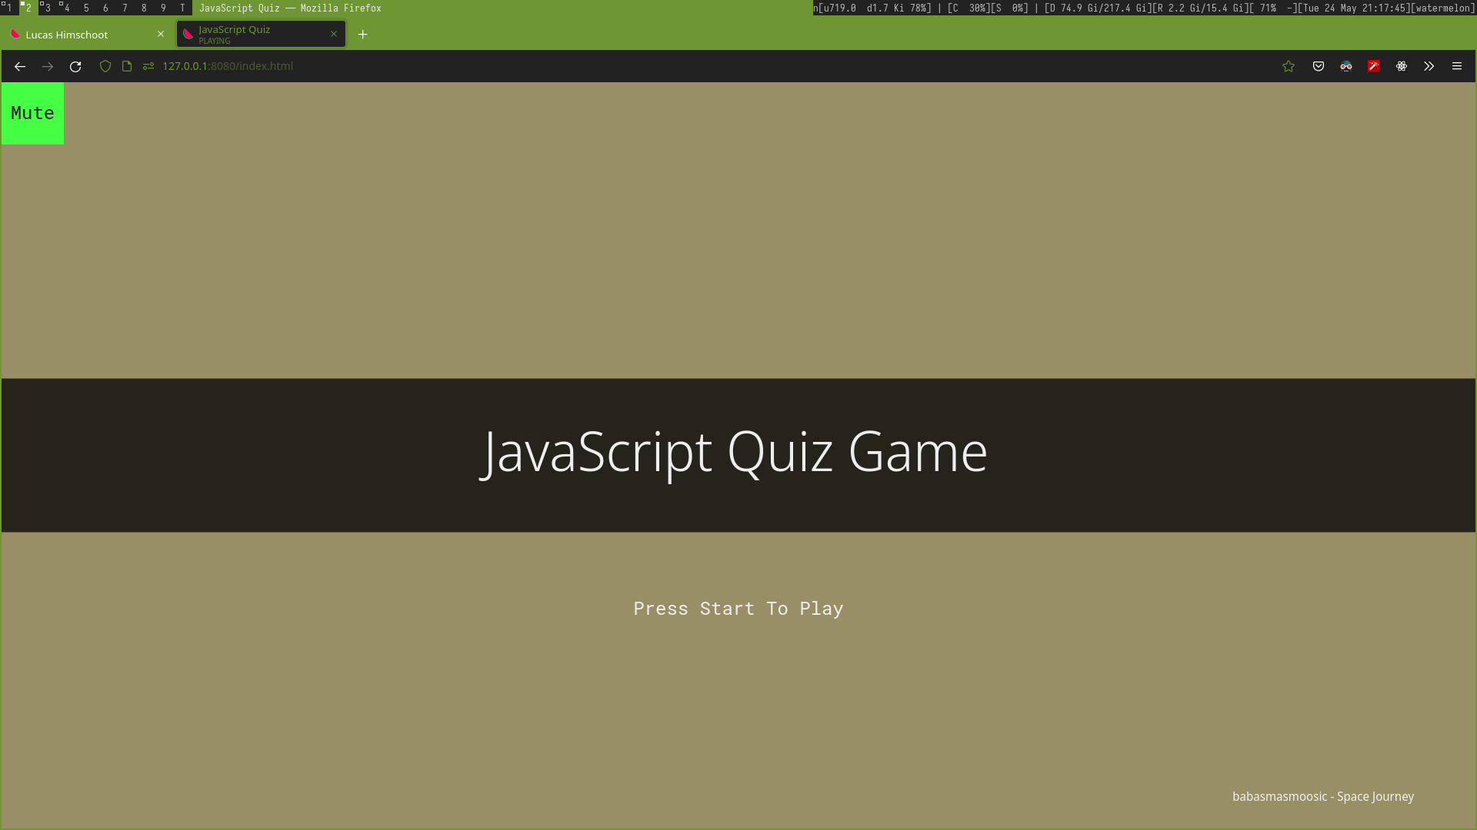Switch to workspace 4
Image resolution: width=1477 pixels, height=830 pixels.
[x=67, y=8]
